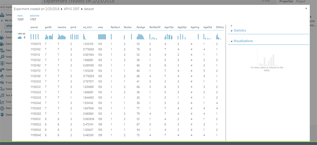The height and width of the screenshot is (145, 317).
Task: Click the wt_ints1 value 0.601564
Action: click(88, 55)
